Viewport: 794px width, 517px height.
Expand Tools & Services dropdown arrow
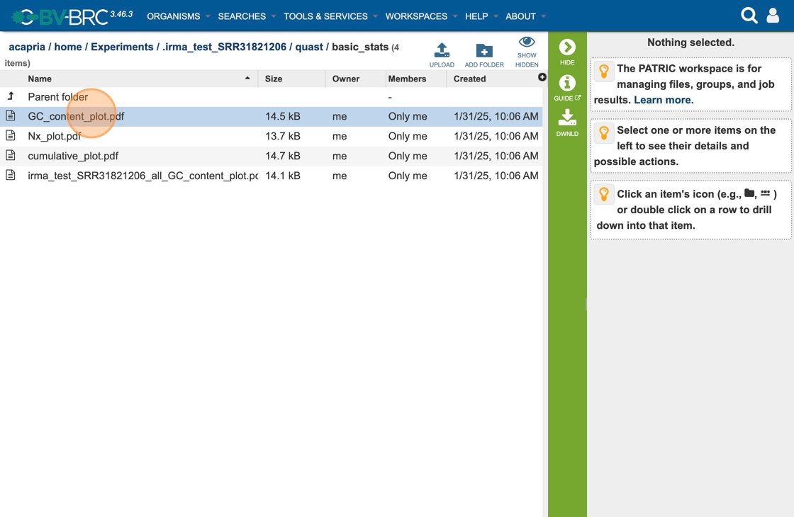pyautogui.click(x=375, y=16)
